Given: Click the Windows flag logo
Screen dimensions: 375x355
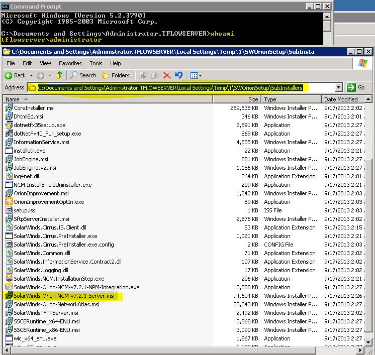Looking at the screenshot, I should tap(362, 63).
